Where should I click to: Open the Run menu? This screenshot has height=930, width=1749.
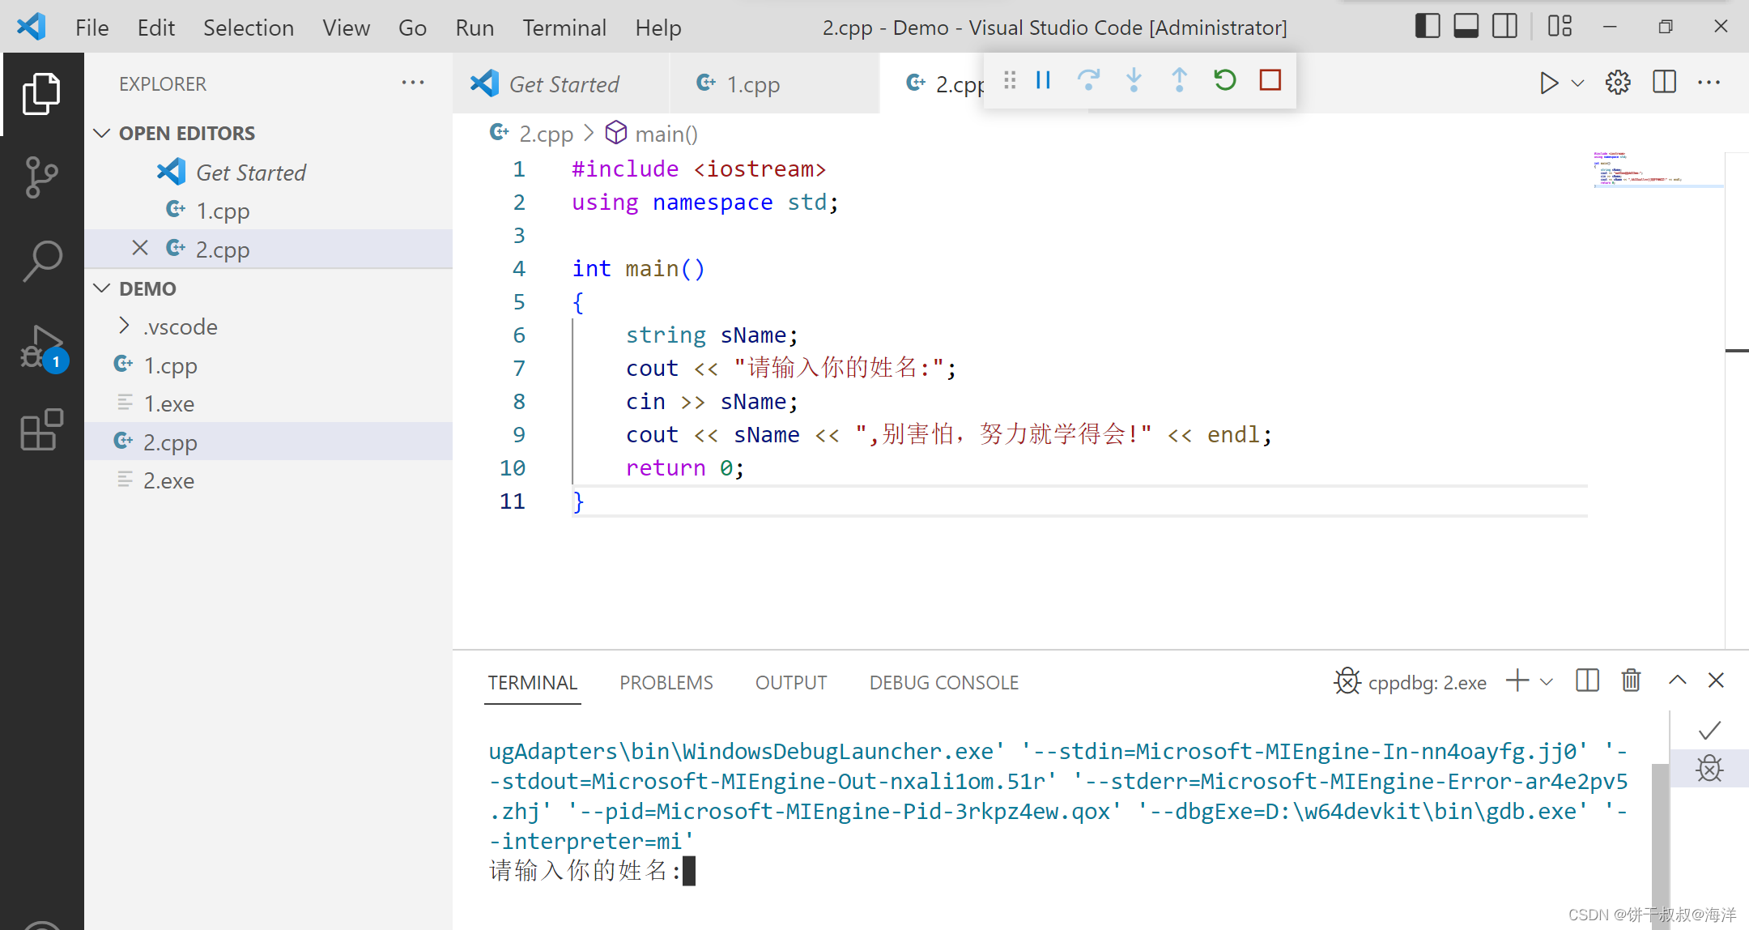[x=474, y=28]
